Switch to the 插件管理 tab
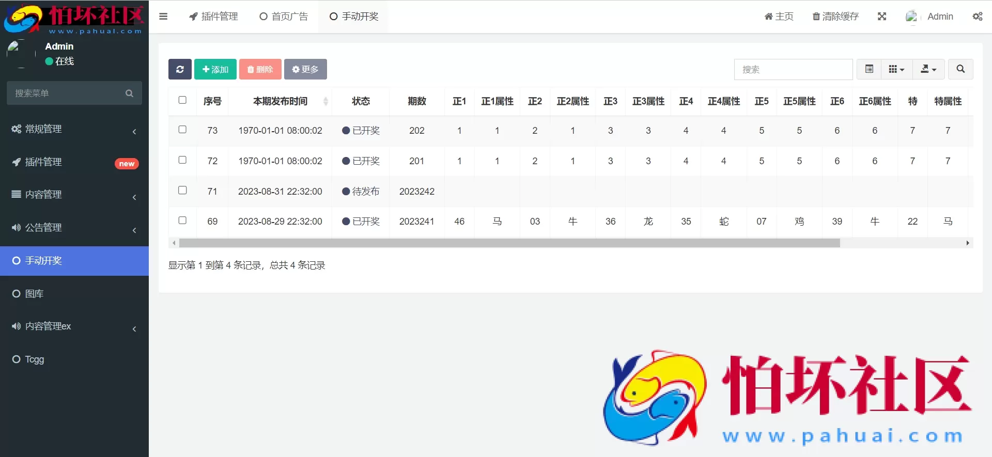Image resolution: width=992 pixels, height=457 pixels. pos(213,17)
